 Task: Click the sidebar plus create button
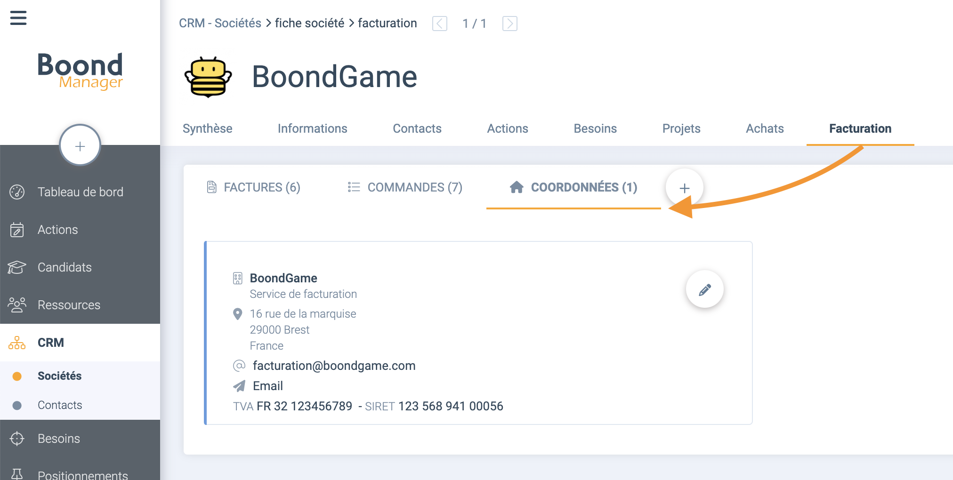click(x=80, y=146)
